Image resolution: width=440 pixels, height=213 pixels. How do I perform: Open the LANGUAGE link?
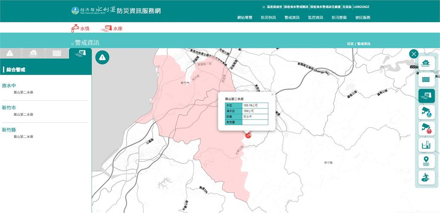[361, 7]
